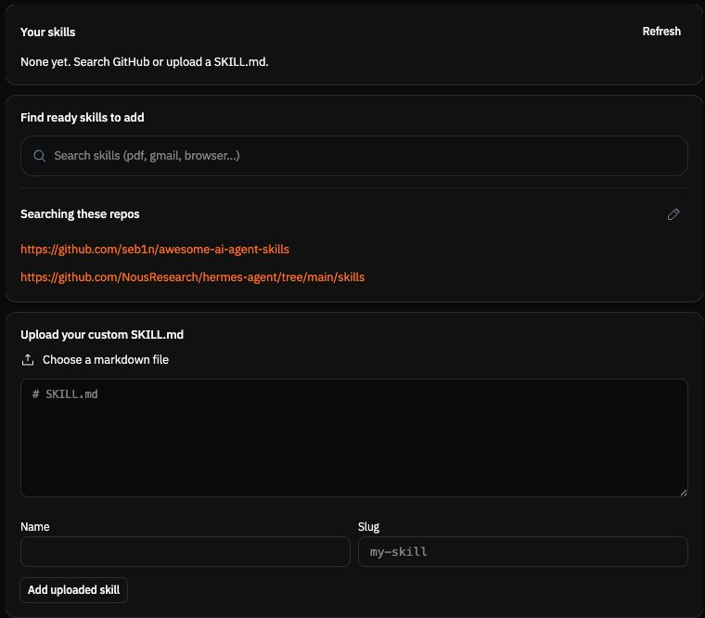
Task: Click the 'Name' field label
Action: [x=35, y=527]
